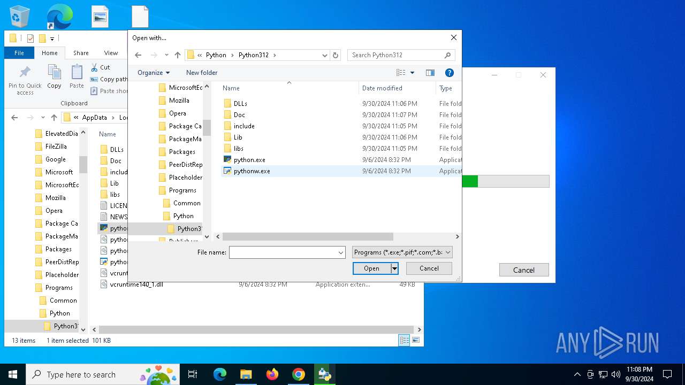Image resolution: width=685 pixels, height=385 pixels.
Task: Select vcruntime140_1.dll in Explorer list
Action: coord(136,284)
